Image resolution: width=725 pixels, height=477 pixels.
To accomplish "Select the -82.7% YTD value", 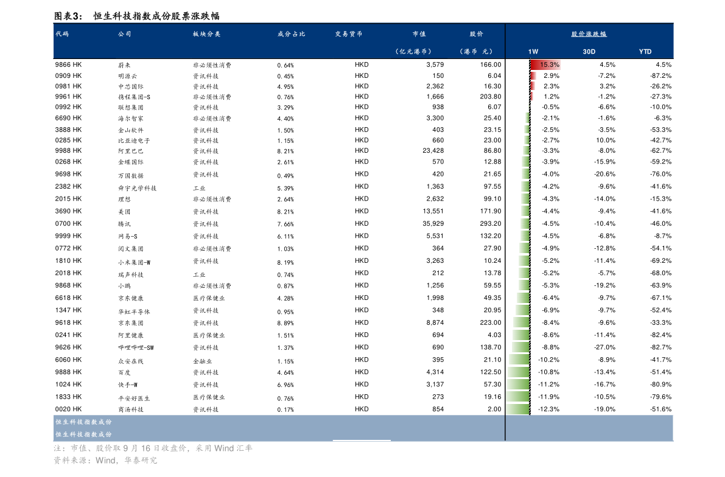I will [660, 347].
